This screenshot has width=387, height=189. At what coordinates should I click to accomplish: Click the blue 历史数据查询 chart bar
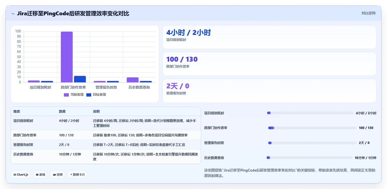(x=146, y=82)
